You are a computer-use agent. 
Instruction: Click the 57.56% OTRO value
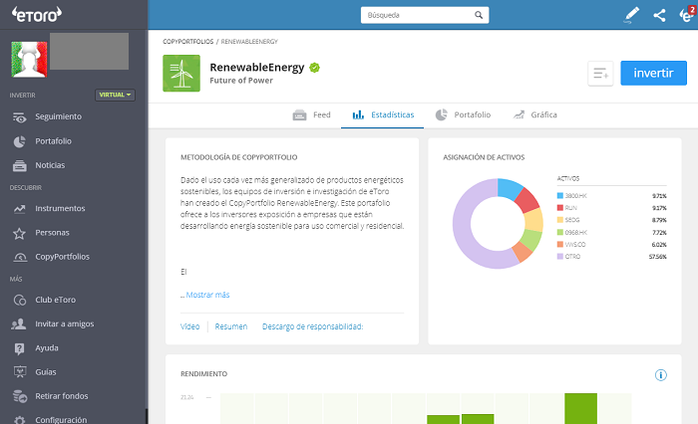(x=657, y=257)
